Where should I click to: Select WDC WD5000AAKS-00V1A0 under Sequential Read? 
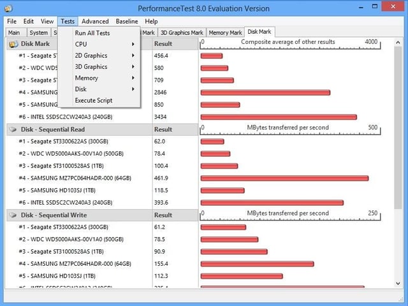(x=71, y=154)
